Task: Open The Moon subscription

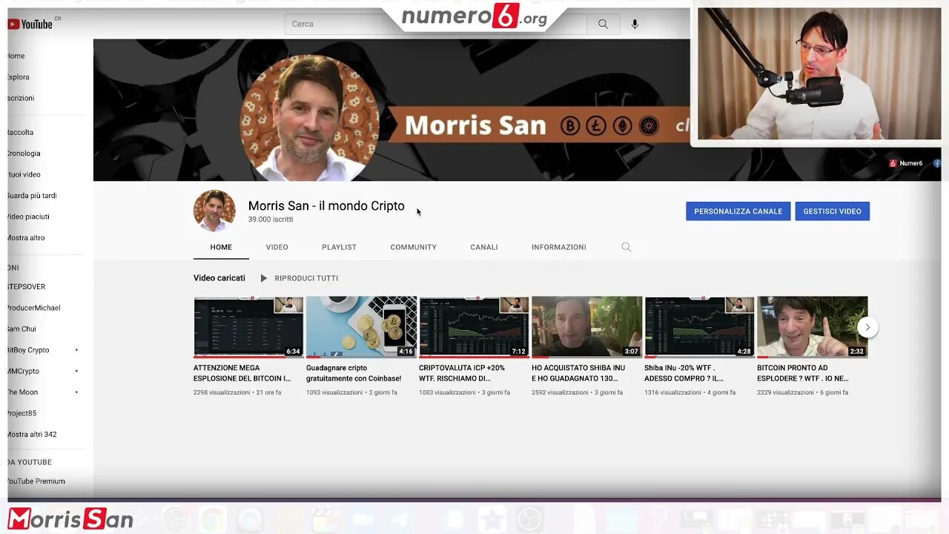Action: tap(23, 392)
